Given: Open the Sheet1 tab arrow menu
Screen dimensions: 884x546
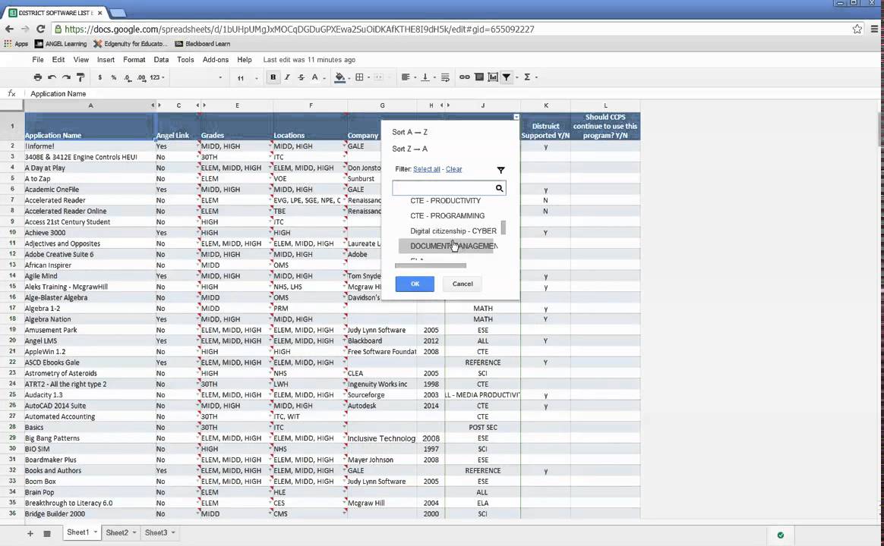Looking at the screenshot, I should [x=95, y=532].
